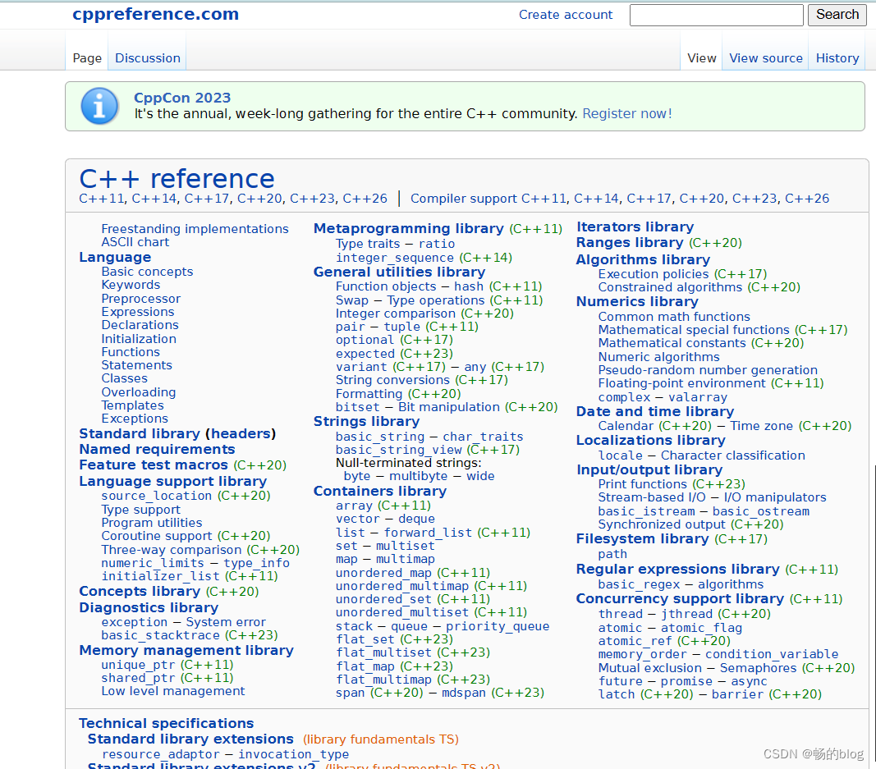Open the Freestanding implementations link

tap(195, 229)
